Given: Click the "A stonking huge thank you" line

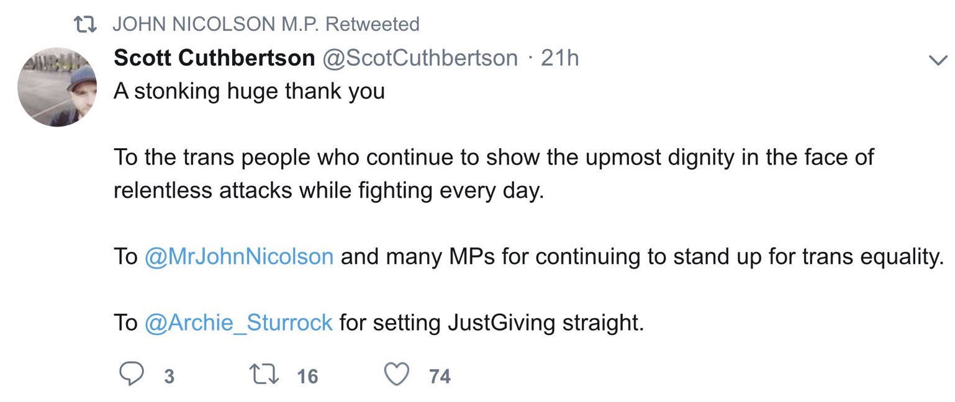Looking at the screenshot, I should pyautogui.click(x=249, y=91).
